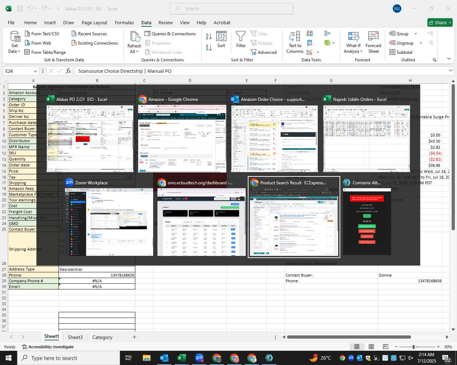Viewport: 457px width, 365px height.
Task: Switch to the Home tab
Action: 30,22
